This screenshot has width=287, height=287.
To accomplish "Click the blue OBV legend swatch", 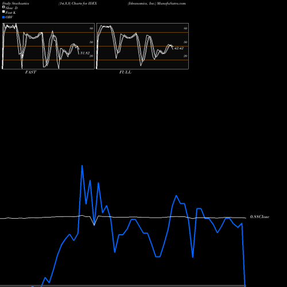I will [3, 17].
